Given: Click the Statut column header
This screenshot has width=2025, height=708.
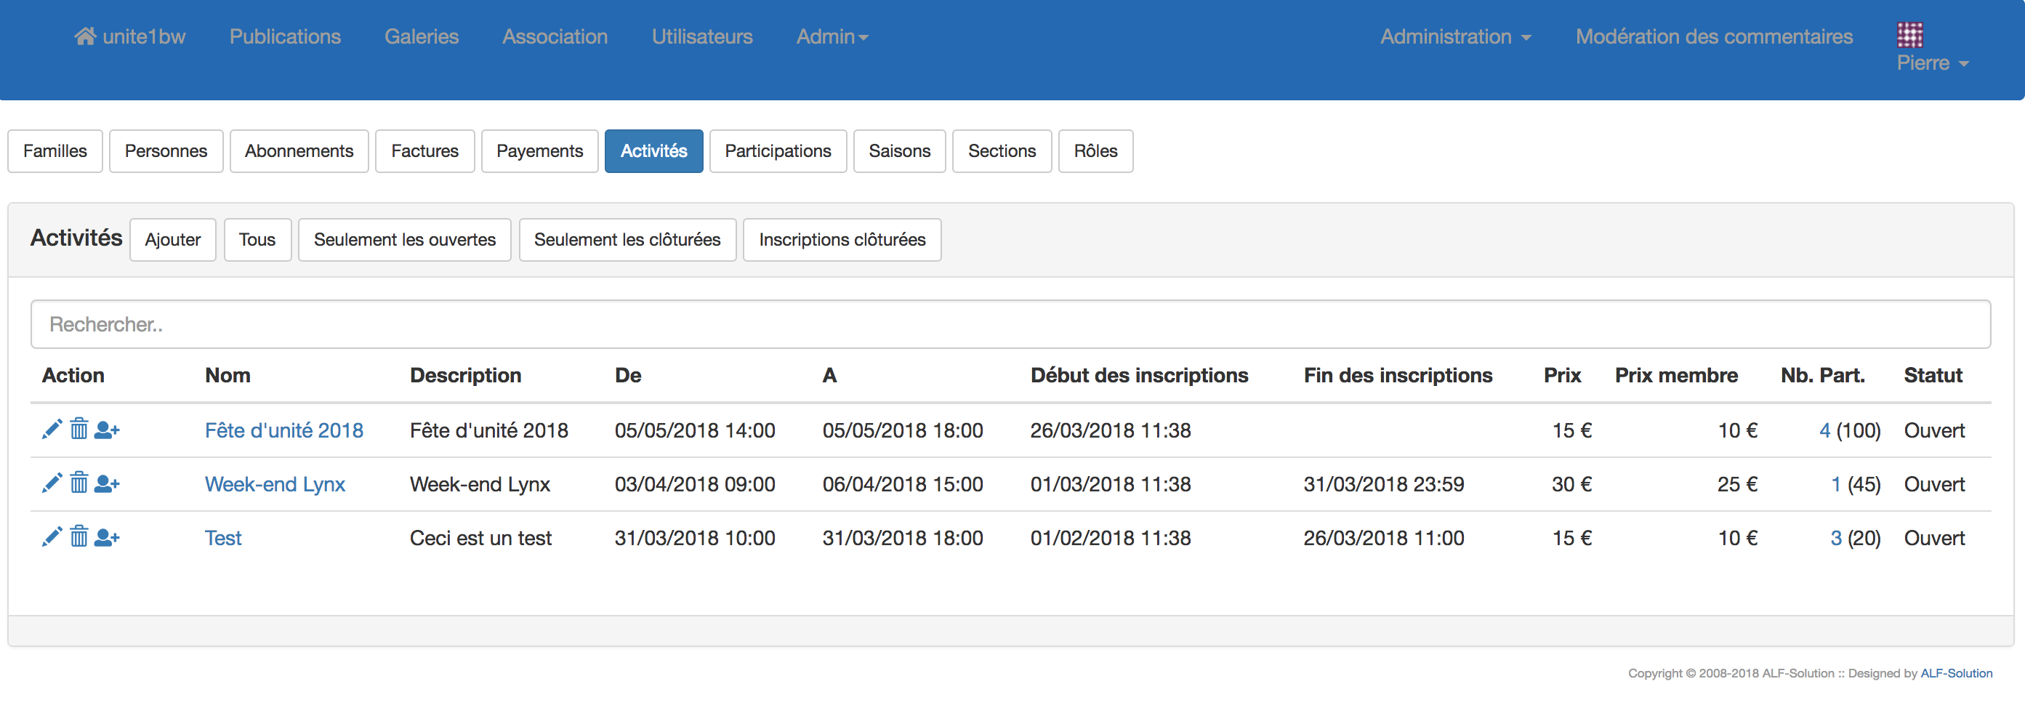Looking at the screenshot, I should (x=1933, y=376).
